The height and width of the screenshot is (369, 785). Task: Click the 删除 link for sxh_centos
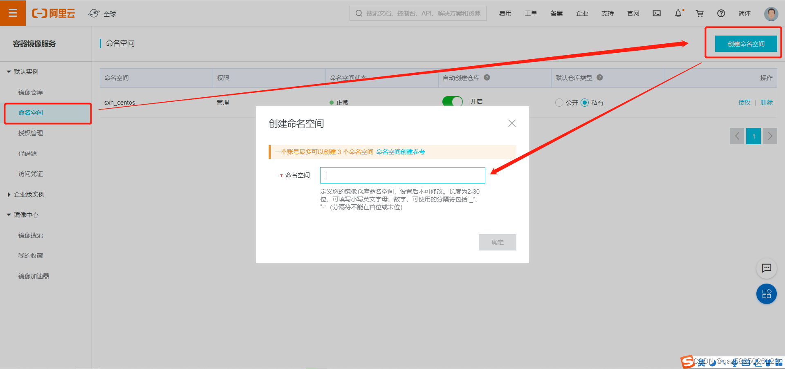pos(766,102)
